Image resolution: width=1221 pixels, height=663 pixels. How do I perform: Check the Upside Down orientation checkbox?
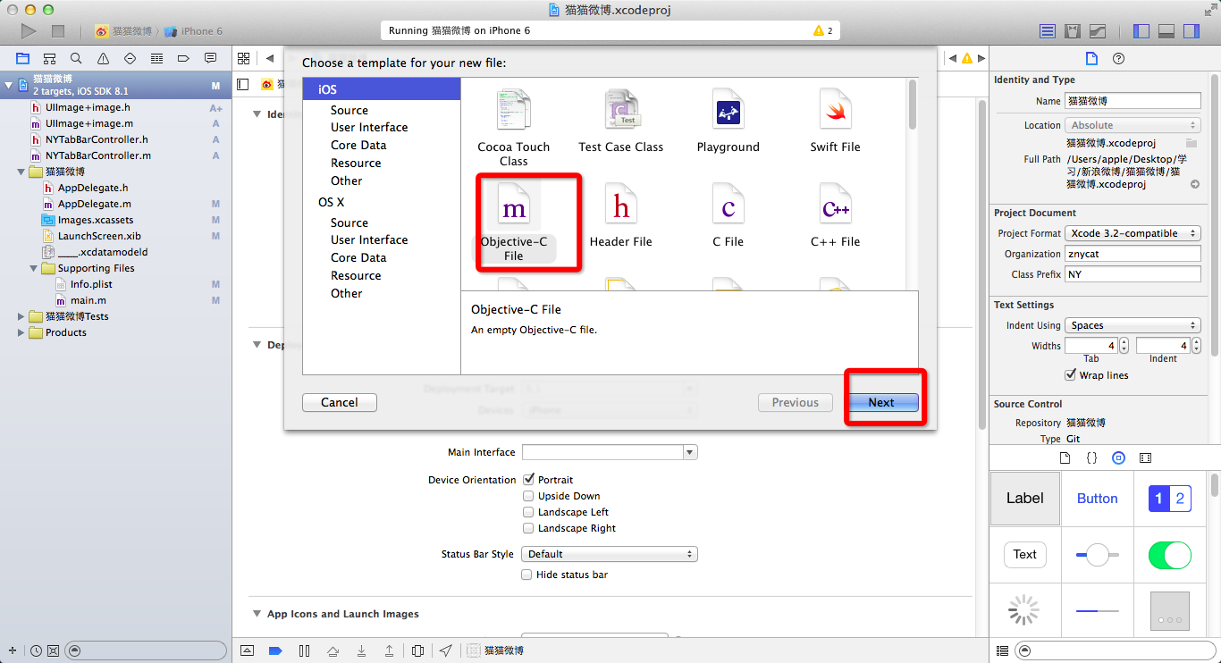pyautogui.click(x=528, y=496)
